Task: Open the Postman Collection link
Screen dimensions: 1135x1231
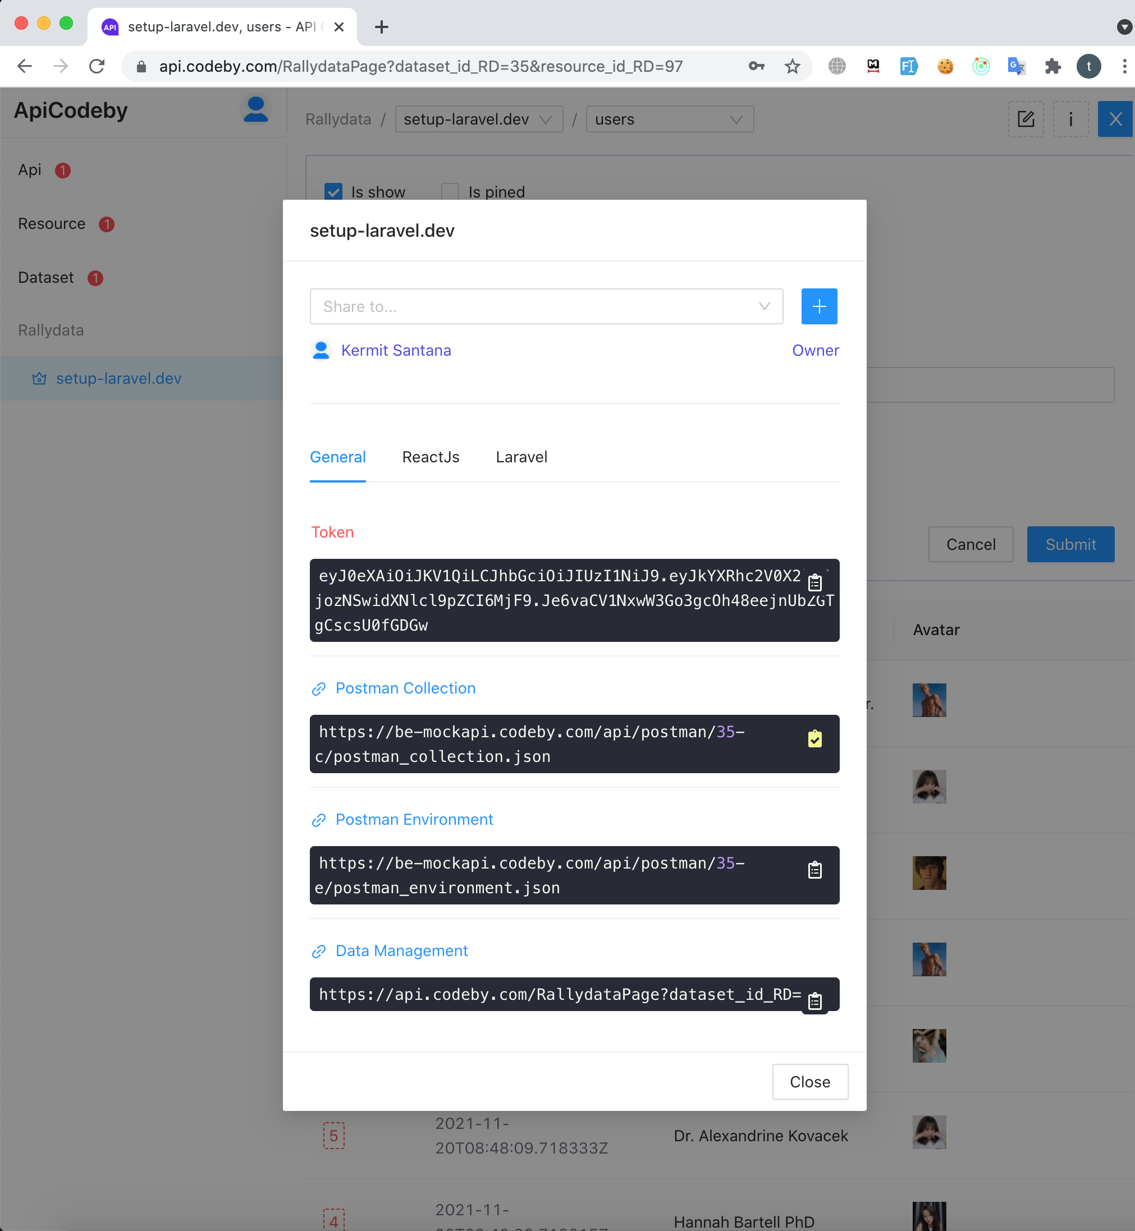Action: click(405, 688)
